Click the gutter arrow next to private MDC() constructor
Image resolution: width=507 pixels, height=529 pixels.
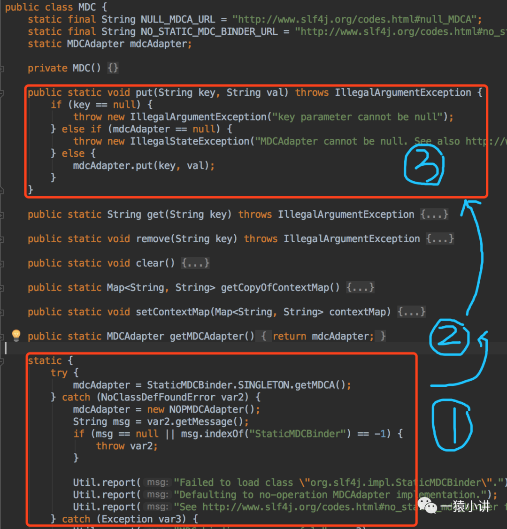3,68
